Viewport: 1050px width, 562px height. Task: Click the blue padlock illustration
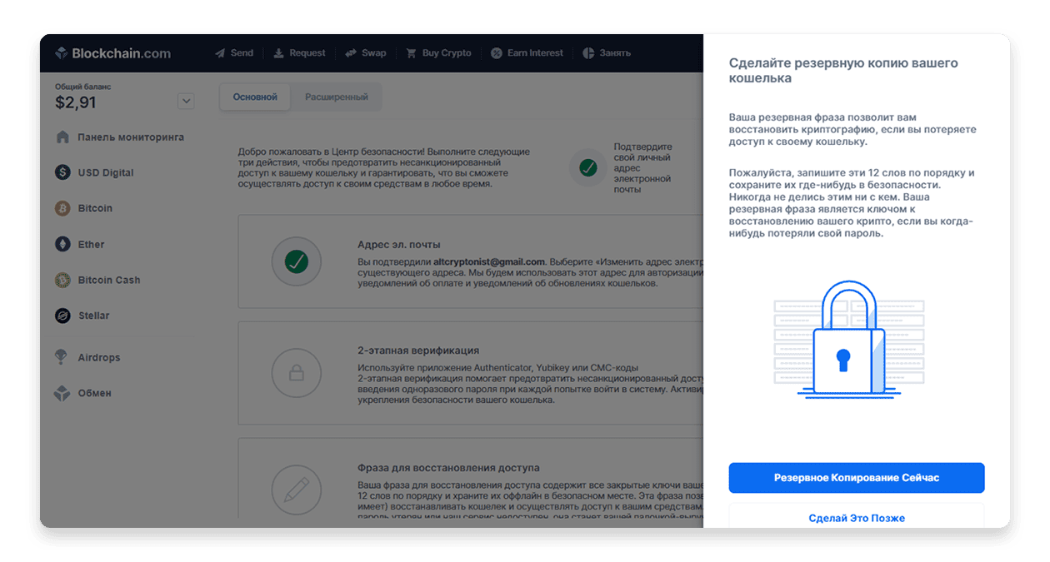tap(848, 339)
